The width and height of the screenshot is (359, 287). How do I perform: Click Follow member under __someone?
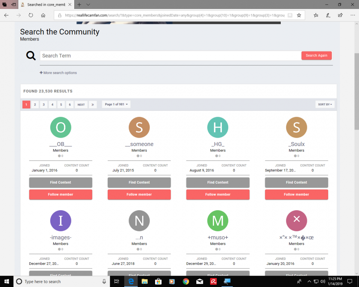(139, 194)
